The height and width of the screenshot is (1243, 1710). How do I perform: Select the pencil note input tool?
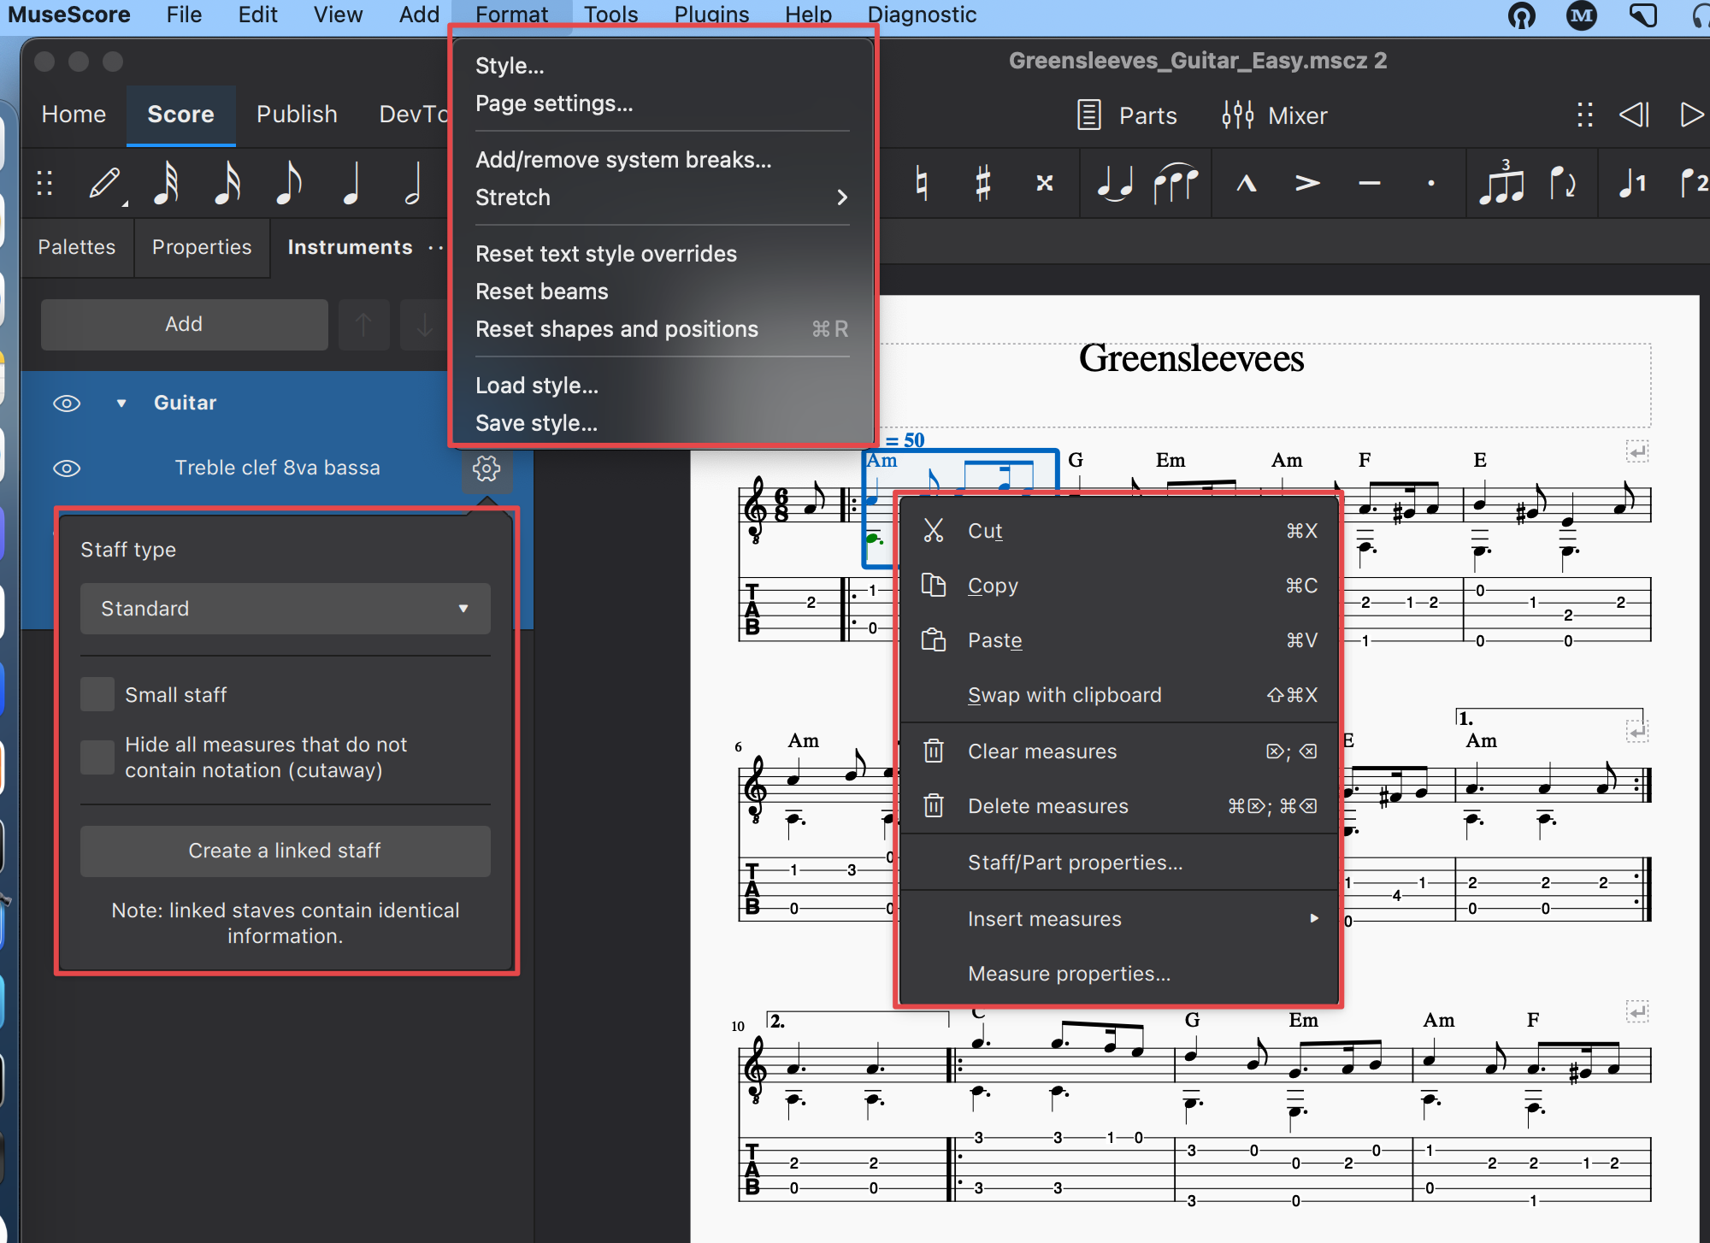(x=106, y=184)
